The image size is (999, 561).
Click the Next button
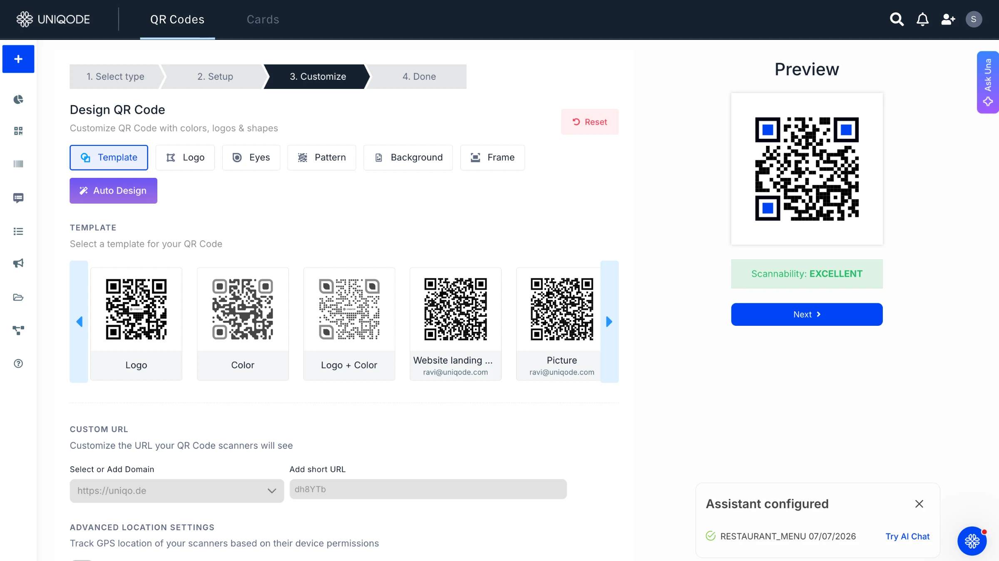pos(807,314)
